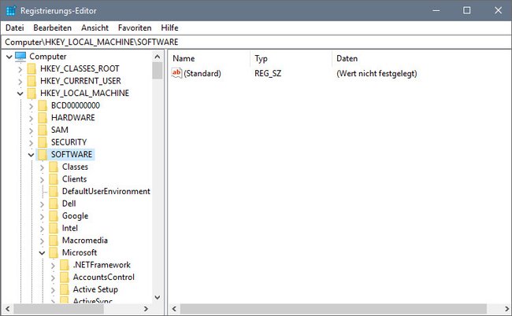Collapse the Microsoft key chevron
Image resolution: width=512 pixels, height=316 pixels.
pyautogui.click(x=42, y=253)
